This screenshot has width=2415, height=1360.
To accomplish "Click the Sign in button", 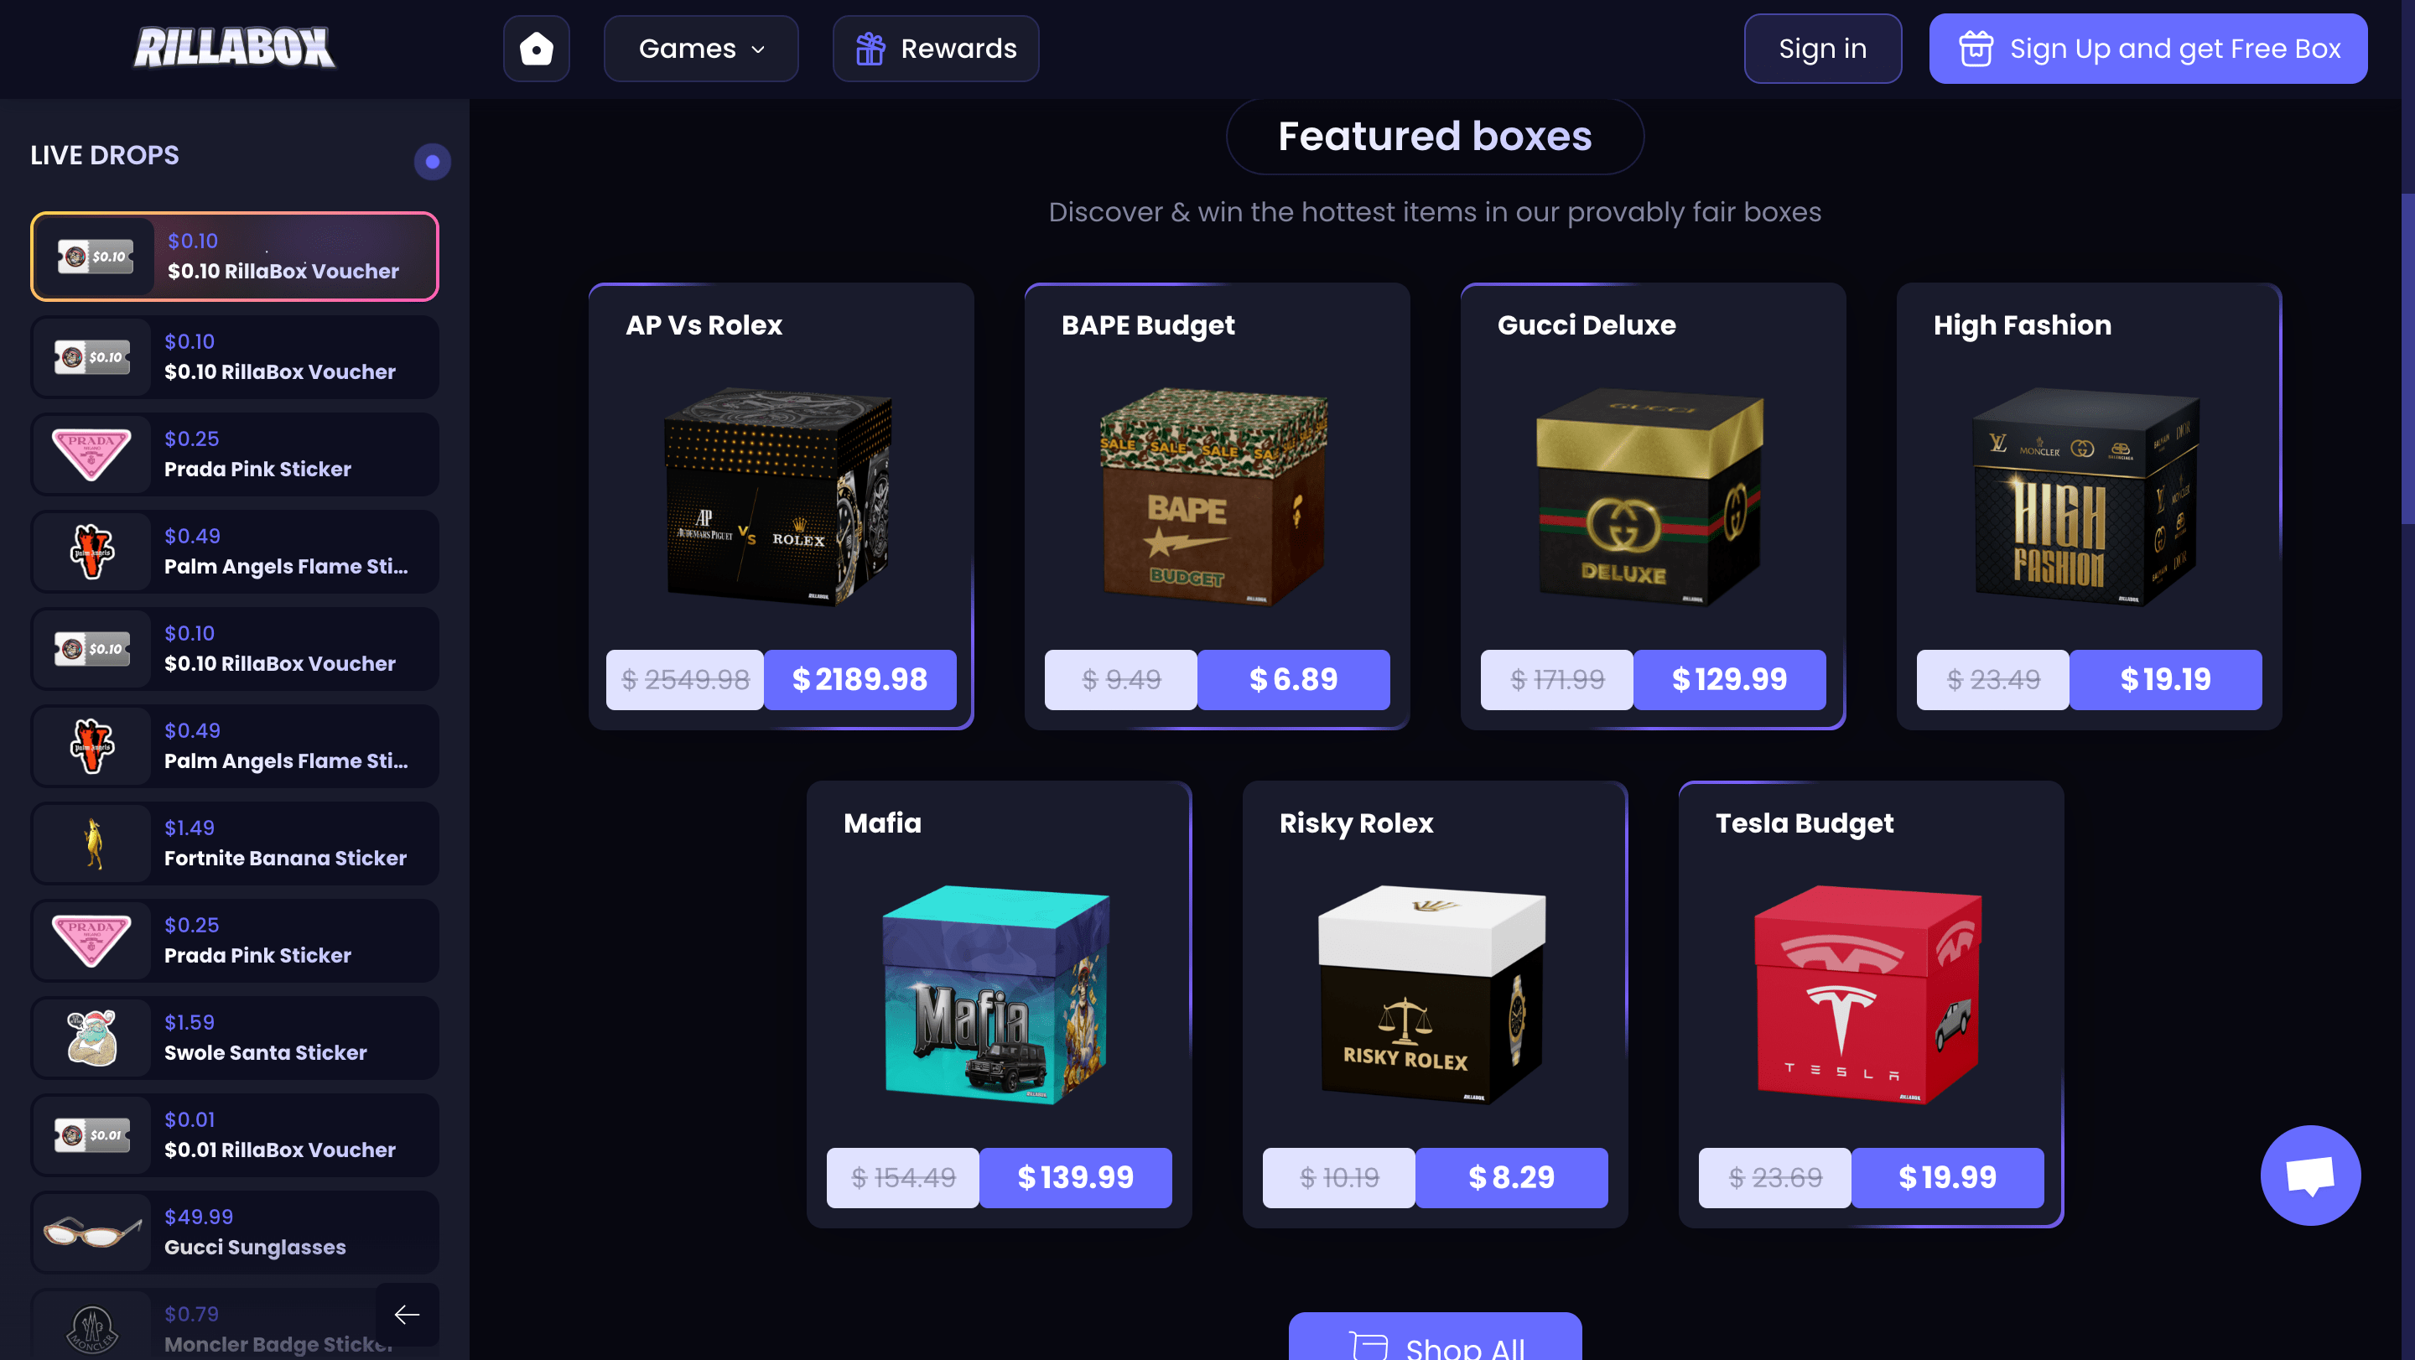I will (x=1822, y=49).
